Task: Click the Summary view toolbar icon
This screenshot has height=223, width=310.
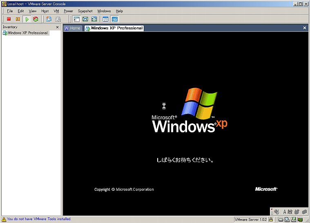Action: [105, 19]
